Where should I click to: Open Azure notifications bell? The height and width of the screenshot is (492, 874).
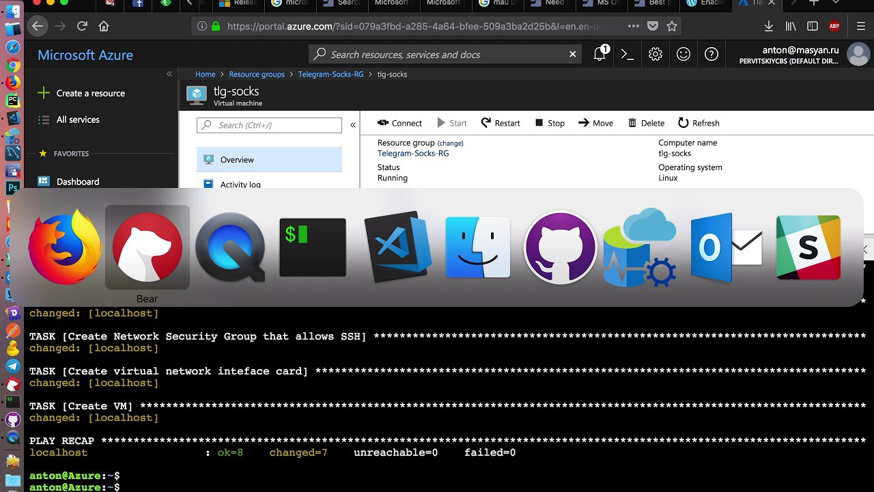point(600,54)
